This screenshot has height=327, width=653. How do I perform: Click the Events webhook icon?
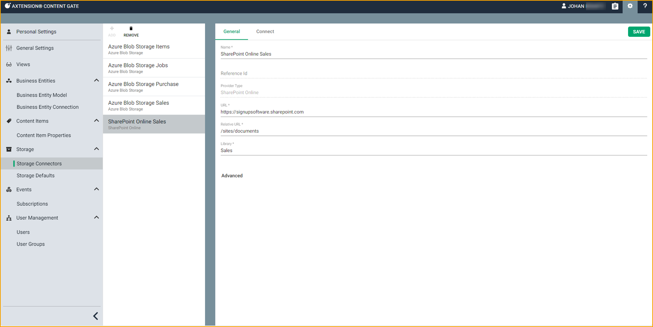click(9, 190)
